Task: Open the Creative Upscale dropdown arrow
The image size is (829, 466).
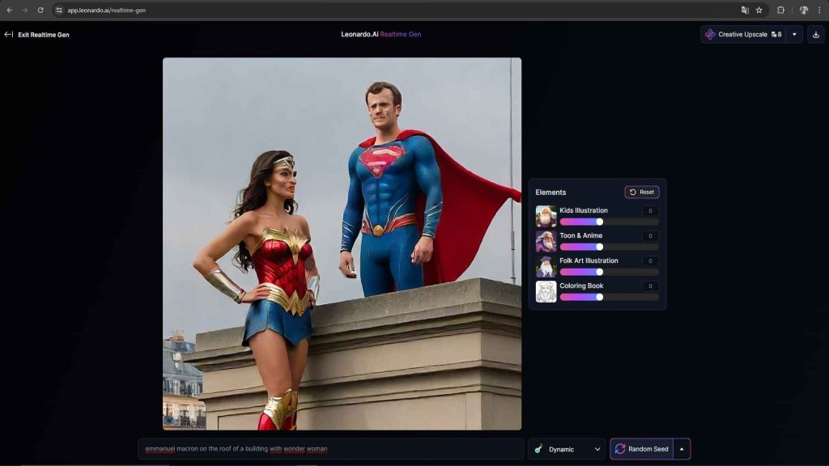Action: [x=794, y=34]
